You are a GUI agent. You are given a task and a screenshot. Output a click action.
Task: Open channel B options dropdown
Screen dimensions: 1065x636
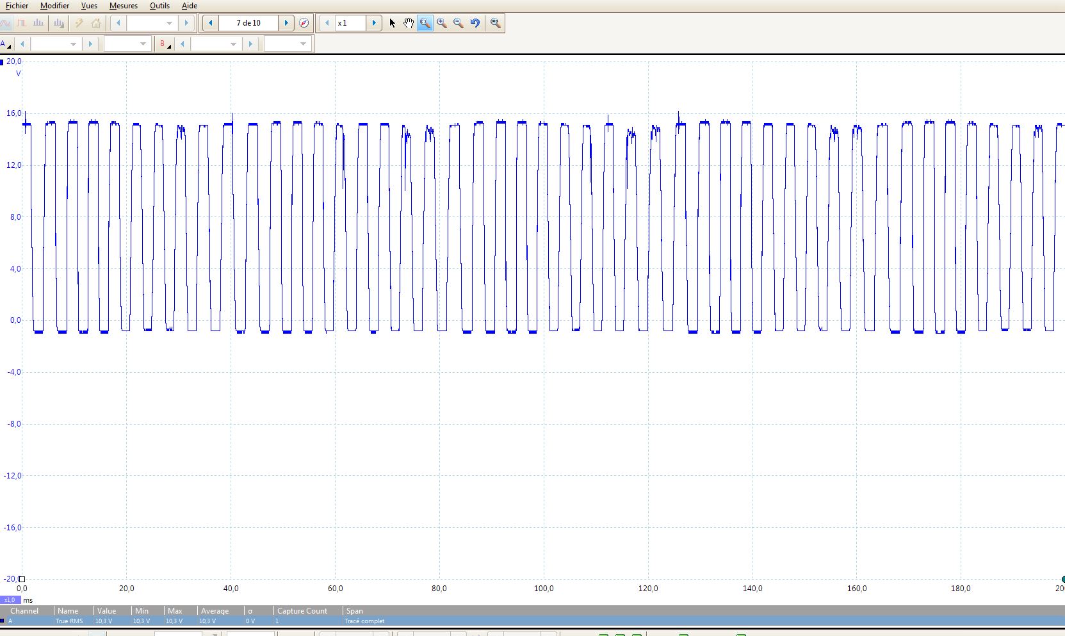[165, 44]
